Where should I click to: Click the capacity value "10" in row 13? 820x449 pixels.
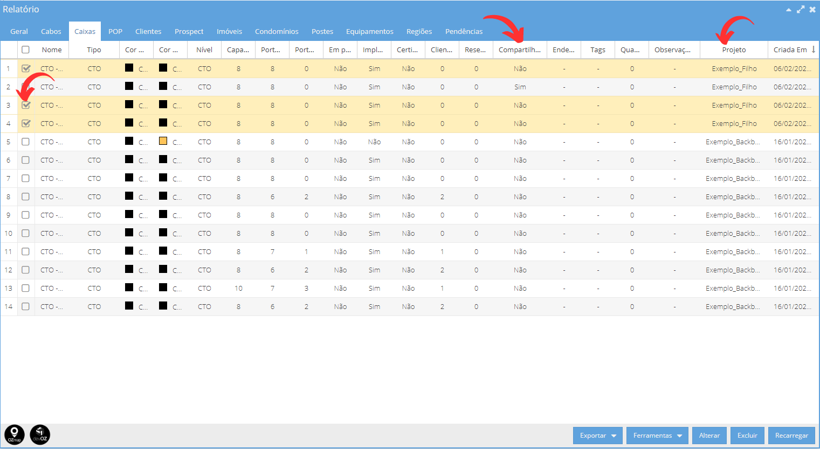point(238,288)
